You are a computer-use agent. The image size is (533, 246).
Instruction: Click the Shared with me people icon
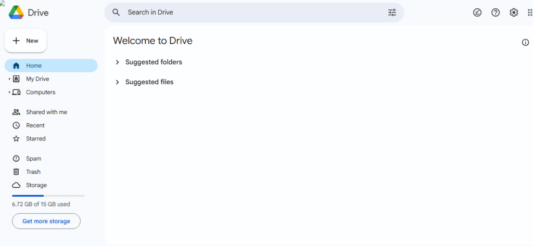click(16, 112)
